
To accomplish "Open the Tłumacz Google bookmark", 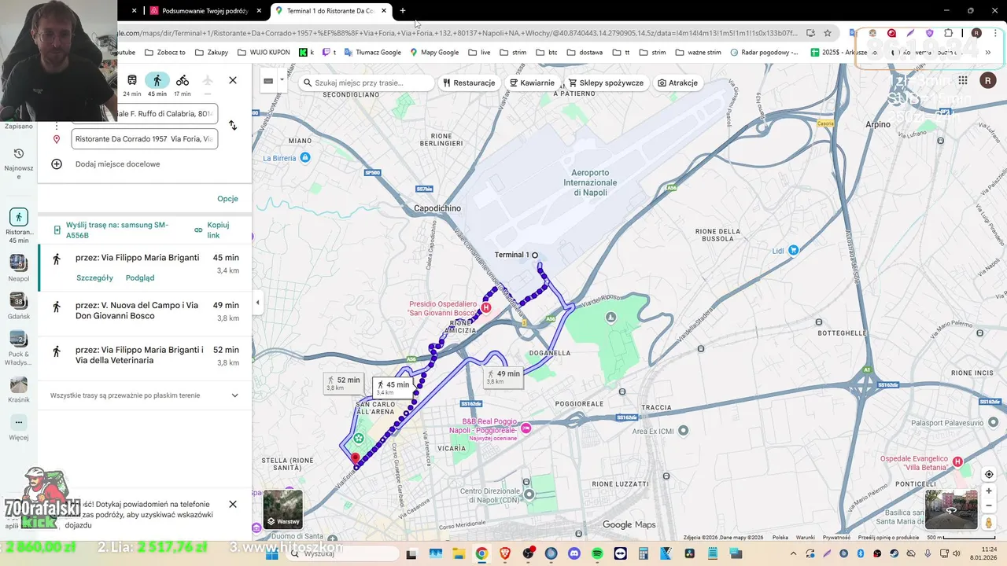I will point(373,53).
